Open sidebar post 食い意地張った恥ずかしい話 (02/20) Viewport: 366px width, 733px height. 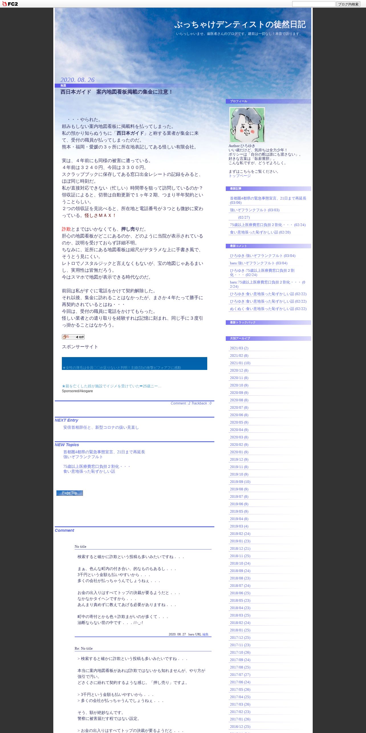point(260,232)
